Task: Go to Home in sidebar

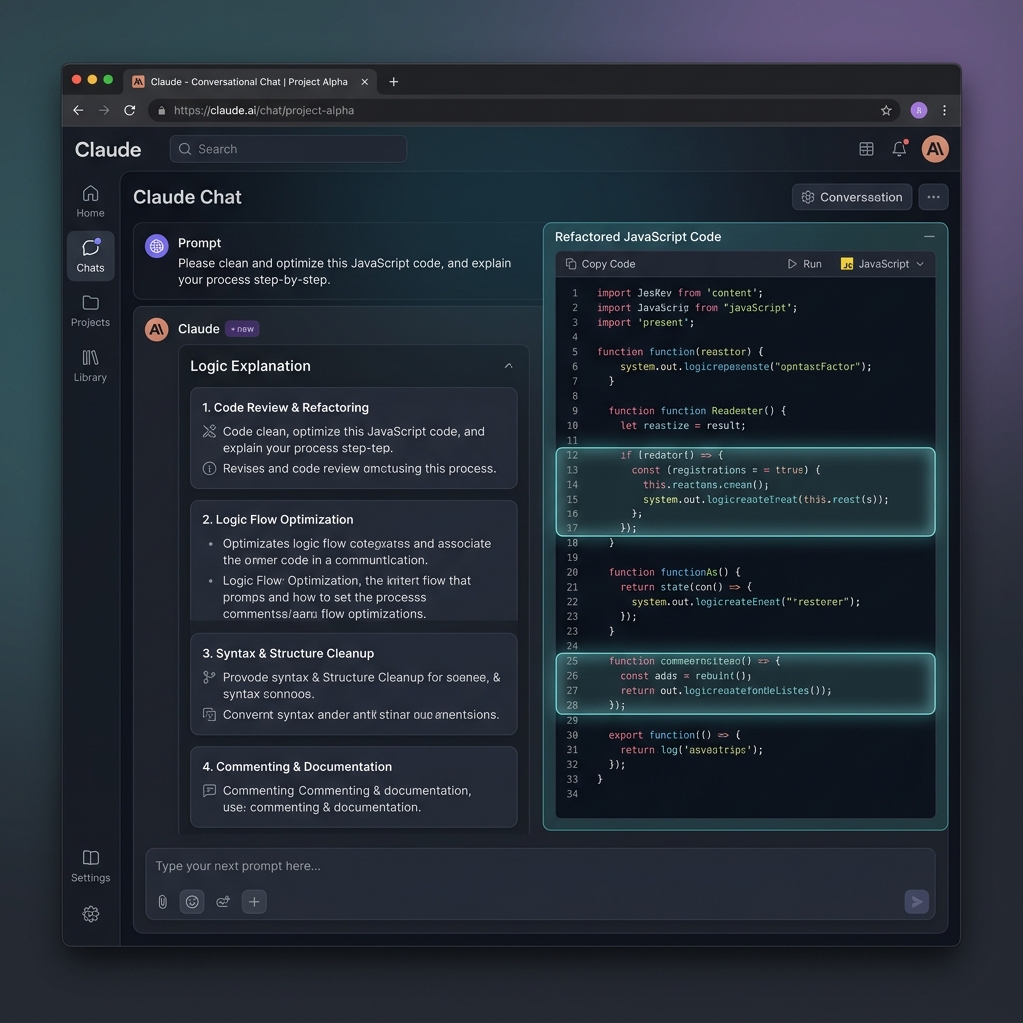Action: (90, 201)
